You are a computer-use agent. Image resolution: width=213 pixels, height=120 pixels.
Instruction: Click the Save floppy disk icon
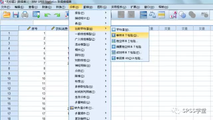pos(16,15)
